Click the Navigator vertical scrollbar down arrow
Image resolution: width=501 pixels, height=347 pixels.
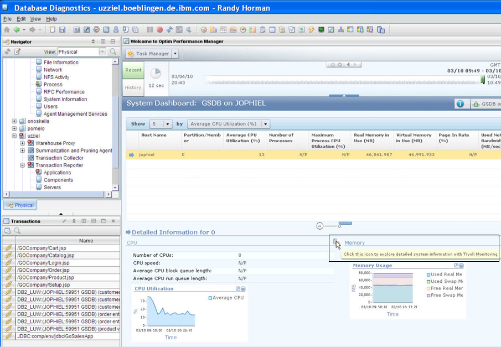(x=115, y=188)
